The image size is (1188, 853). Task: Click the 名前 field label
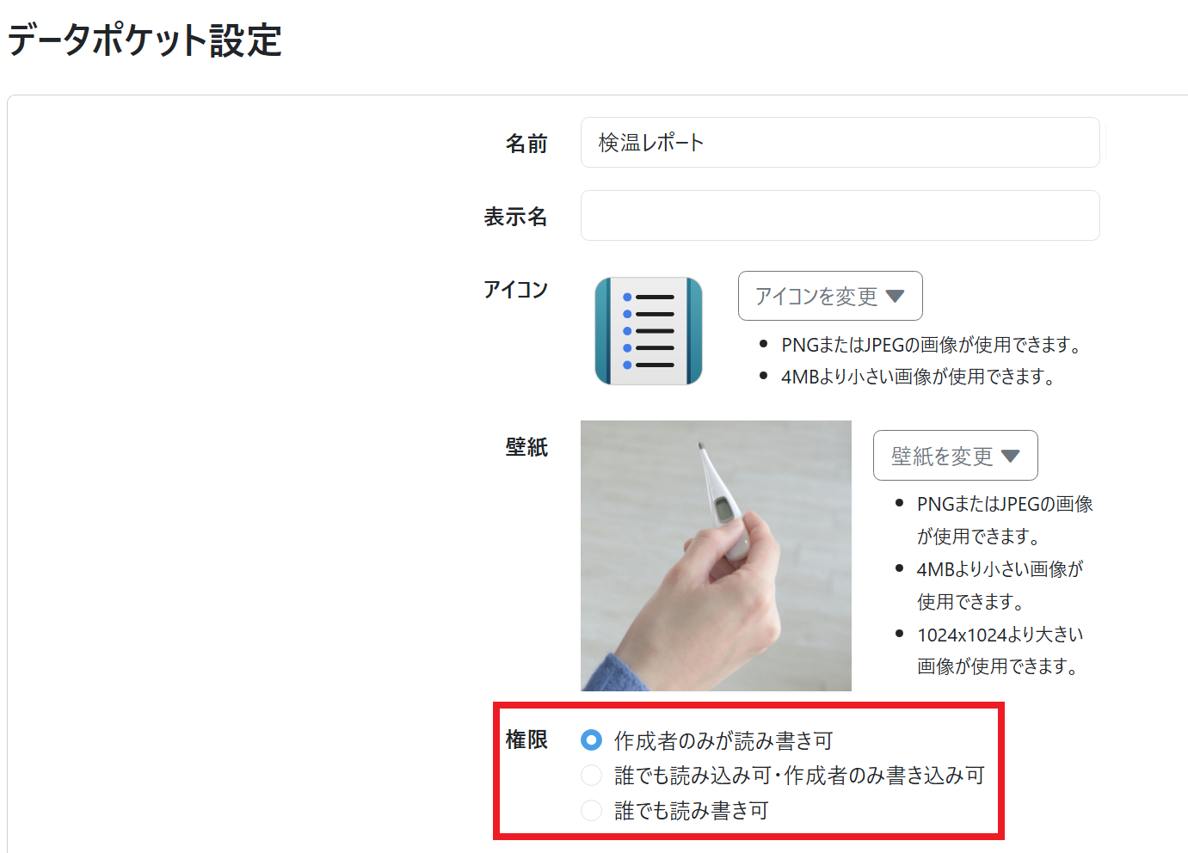click(x=526, y=144)
